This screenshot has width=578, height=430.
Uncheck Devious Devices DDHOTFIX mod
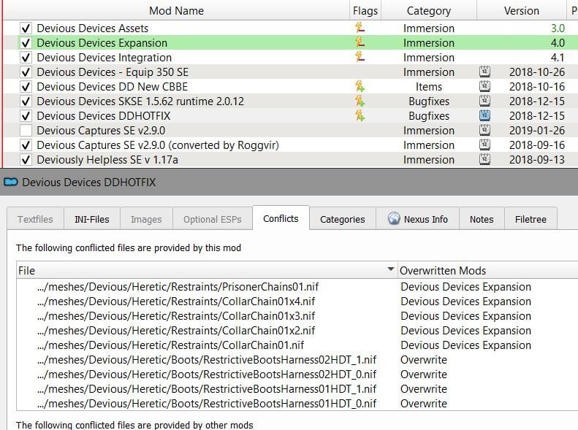(x=26, y=116)
